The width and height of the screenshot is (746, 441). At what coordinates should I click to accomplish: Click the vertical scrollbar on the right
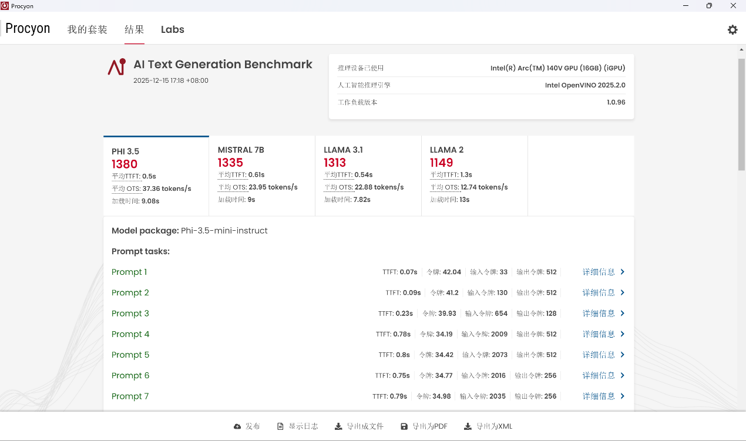pyautogui.click(x=741, y=115)
